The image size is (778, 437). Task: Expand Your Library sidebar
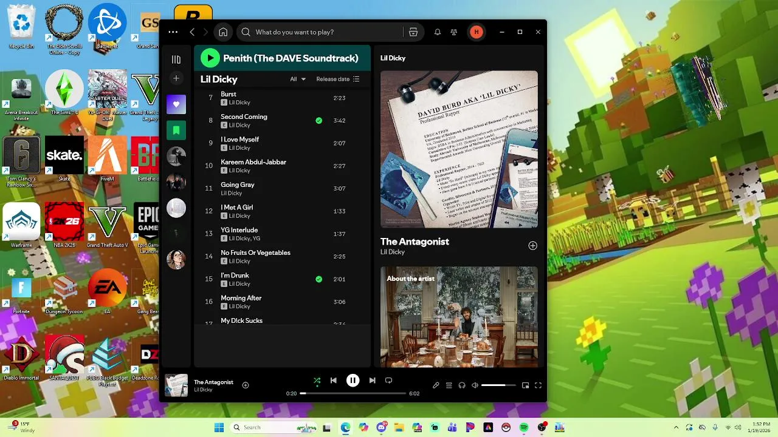(176, 59)
